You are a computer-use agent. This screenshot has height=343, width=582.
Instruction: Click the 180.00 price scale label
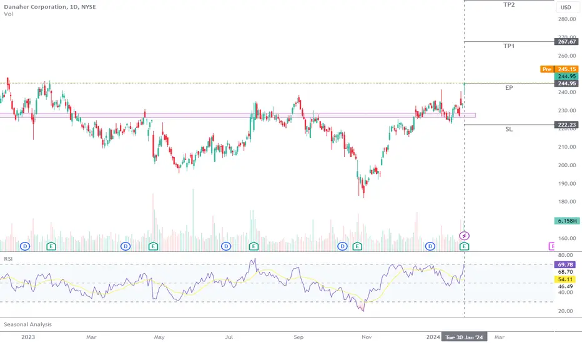tap(567, 201)
